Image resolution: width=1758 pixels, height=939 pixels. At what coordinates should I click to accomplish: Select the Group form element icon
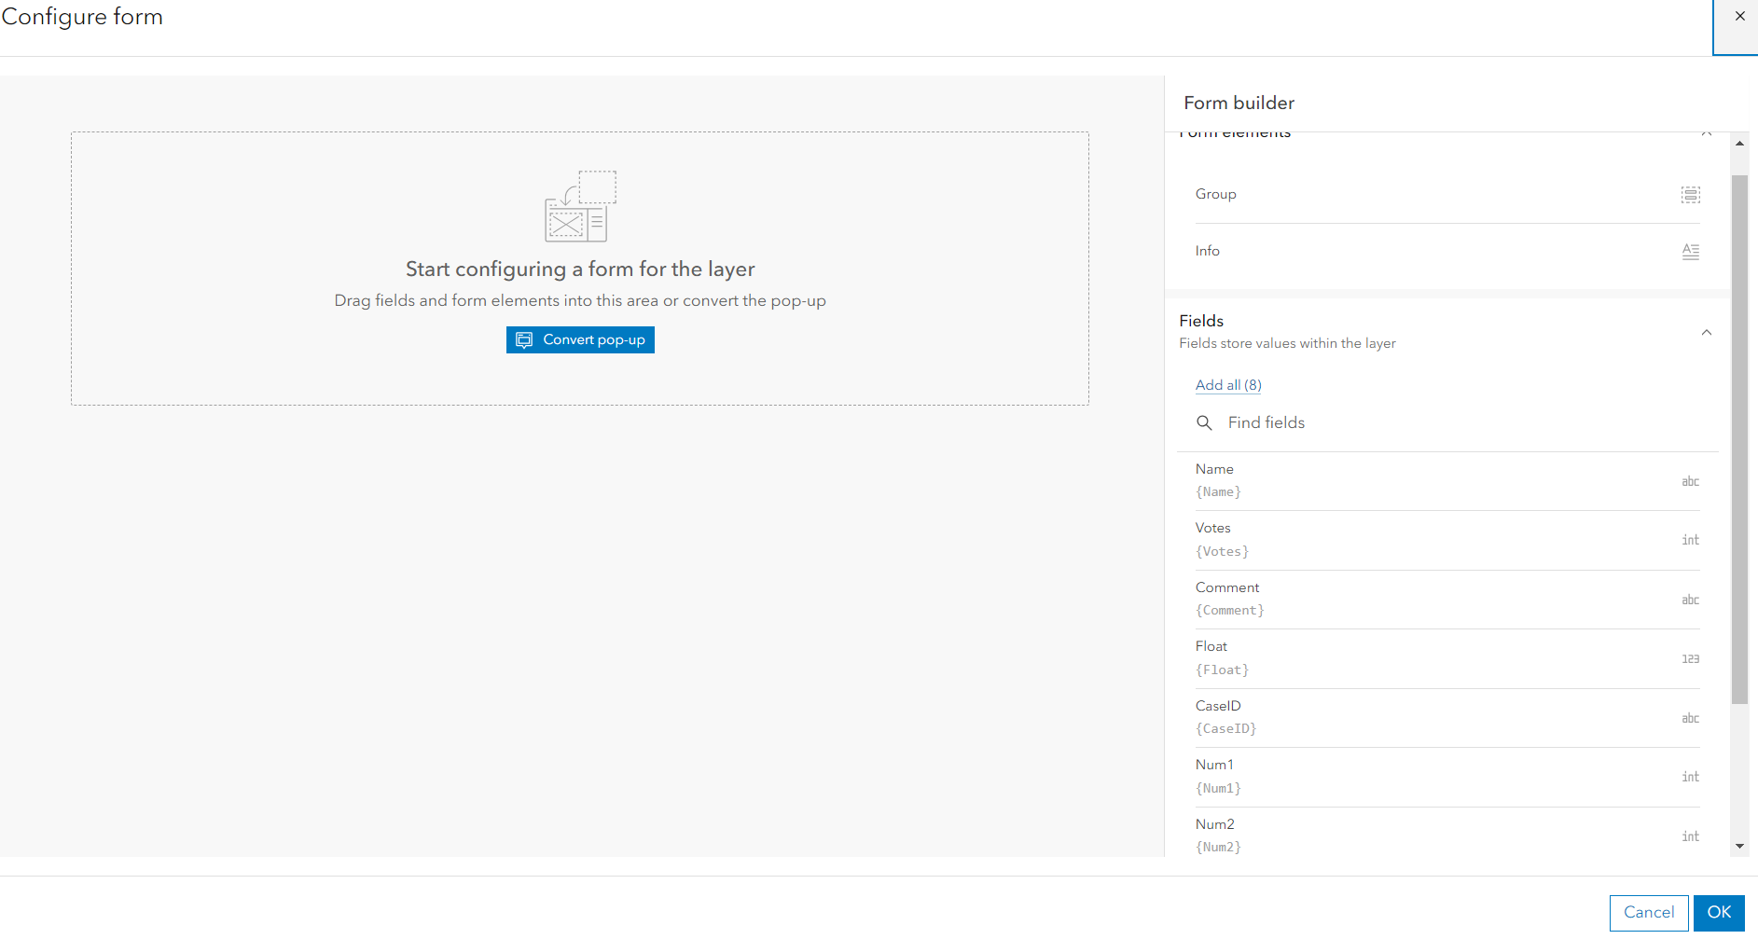1691,195
